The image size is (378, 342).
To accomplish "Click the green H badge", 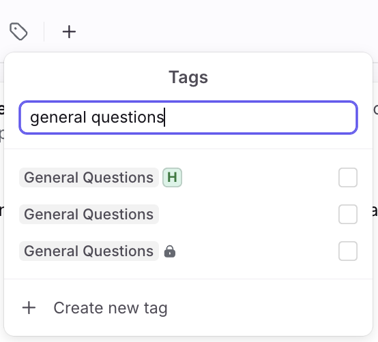I will (172, 177).
